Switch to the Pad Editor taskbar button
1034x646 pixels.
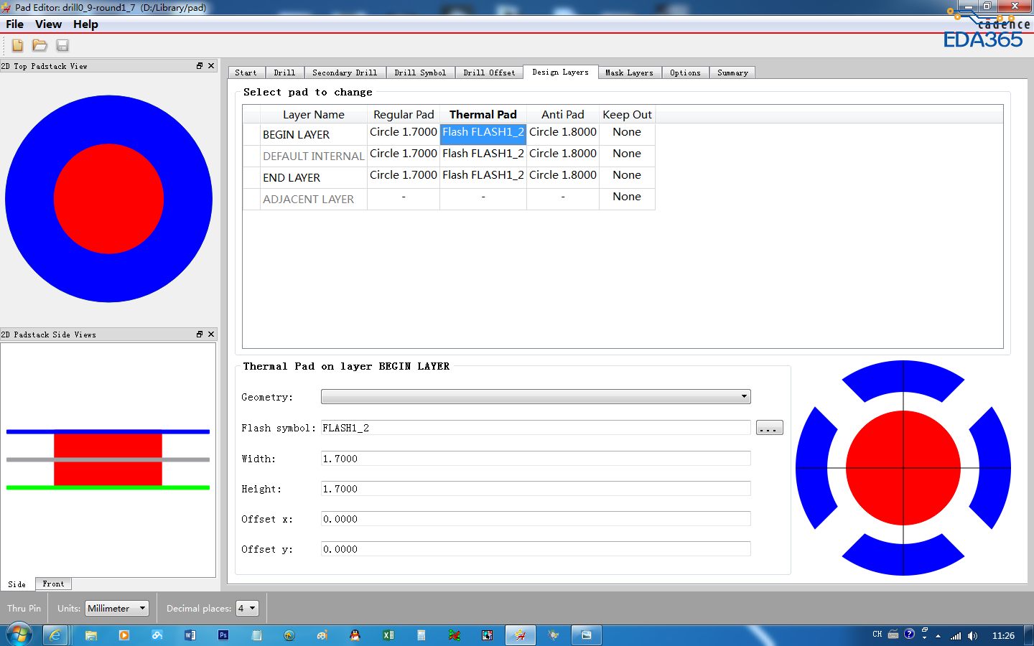(x=521, y=635)
